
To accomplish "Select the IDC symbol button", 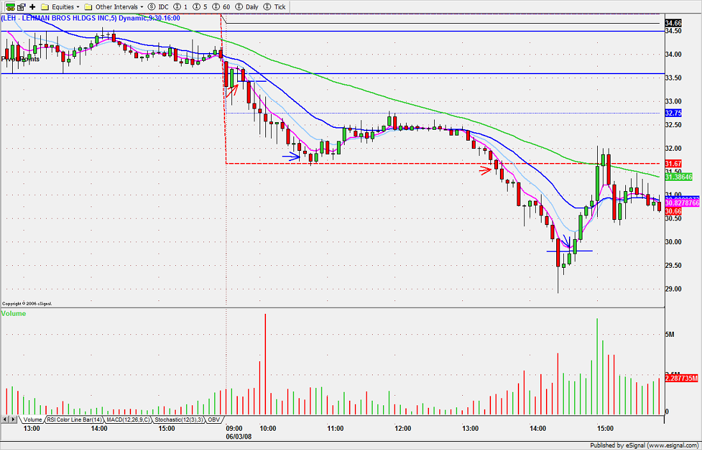I will pyautogui.click(x=158, y=7).
